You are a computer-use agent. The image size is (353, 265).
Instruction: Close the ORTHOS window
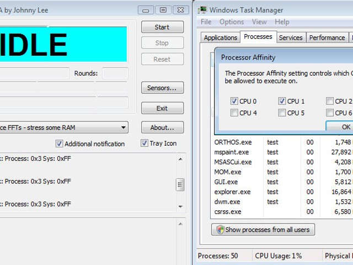180,10
